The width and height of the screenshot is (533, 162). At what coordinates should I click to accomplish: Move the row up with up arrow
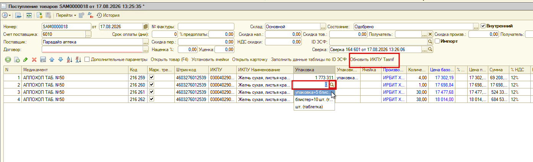(52, 60)
